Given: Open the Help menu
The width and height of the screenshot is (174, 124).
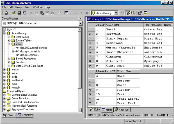Looking at the screenshot, I should coord(47,7).
